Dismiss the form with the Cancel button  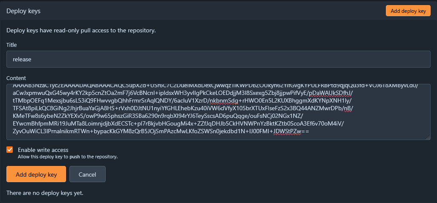tap(87, 174)
